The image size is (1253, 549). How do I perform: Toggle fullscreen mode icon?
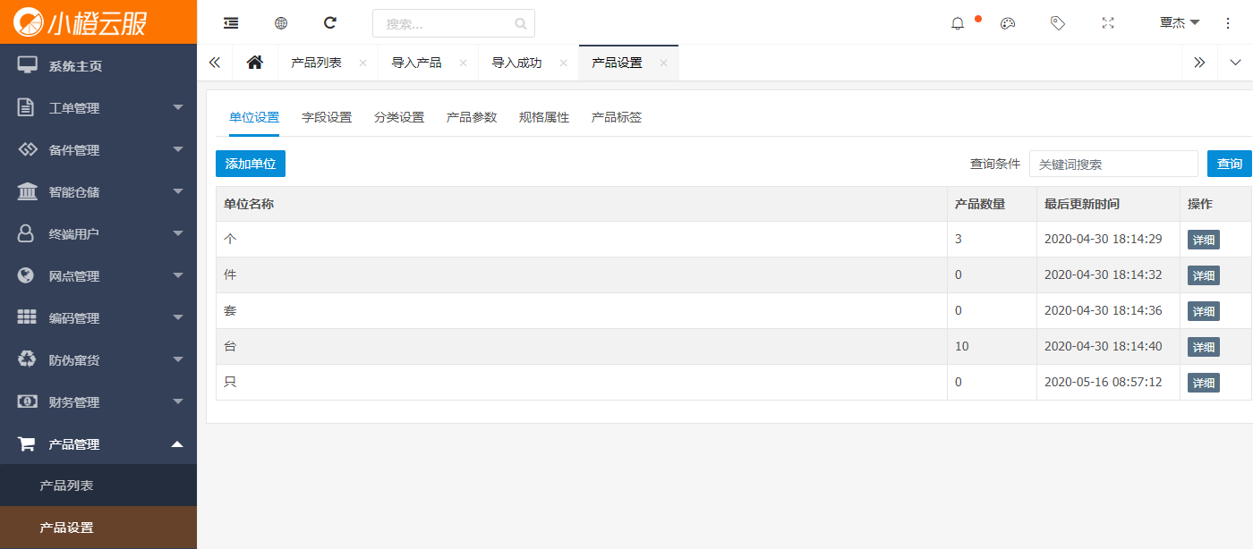(x=1108, y=23)
